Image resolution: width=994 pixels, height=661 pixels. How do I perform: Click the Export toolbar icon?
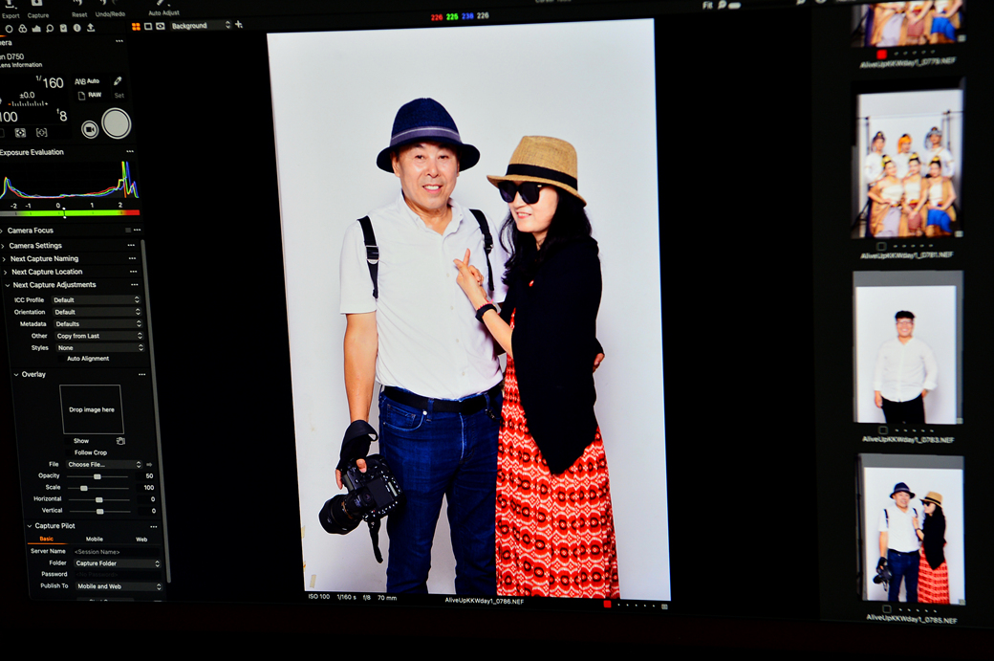(x=10, y=5)
